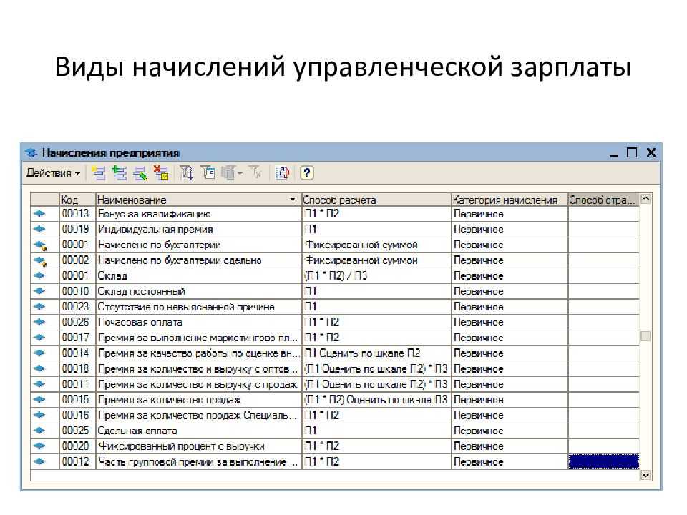Click row icon for Начислено по бухгалтерии 00001
This screenshot has height=515, width=687.
[x=40, y=245]
